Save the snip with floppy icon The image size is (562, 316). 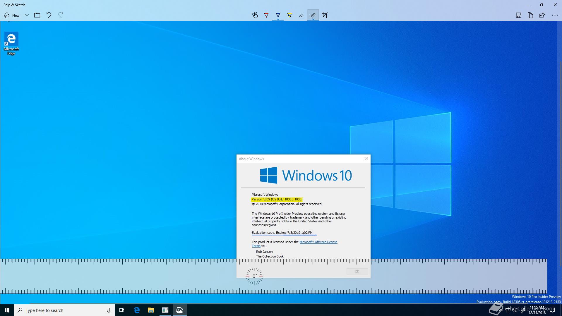click(519, 15)
